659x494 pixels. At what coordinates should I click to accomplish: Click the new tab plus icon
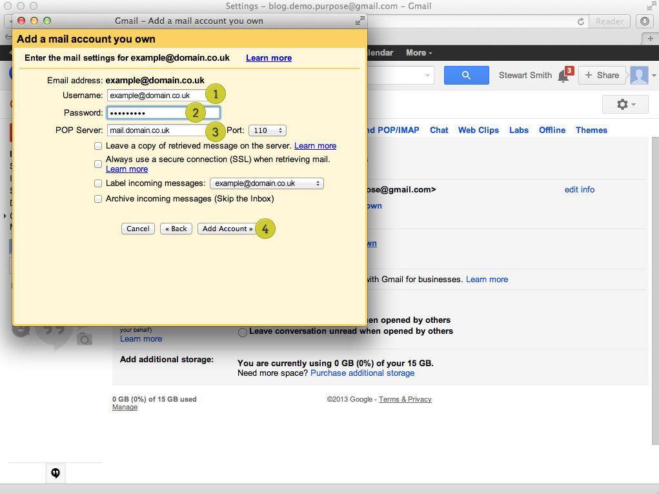(x=651, y=38)
